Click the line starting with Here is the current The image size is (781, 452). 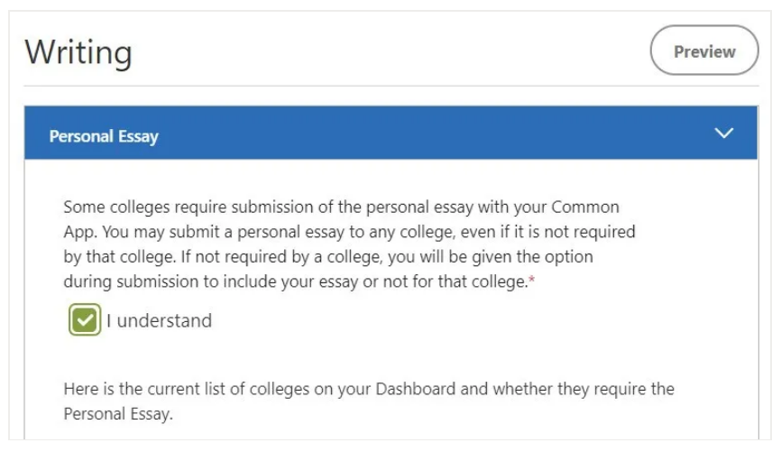[369, 389]
